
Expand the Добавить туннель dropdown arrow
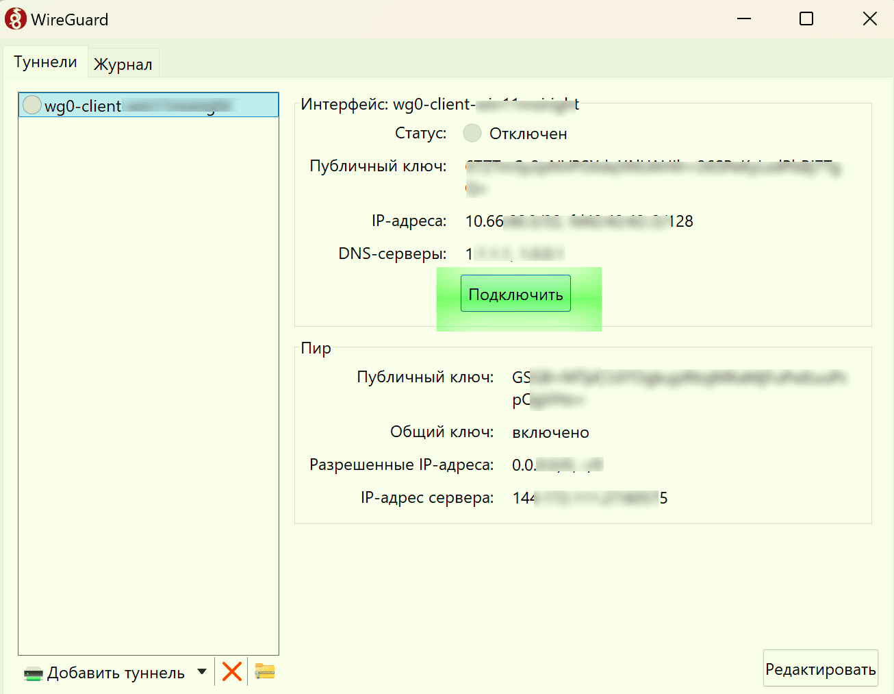[202, 671]
